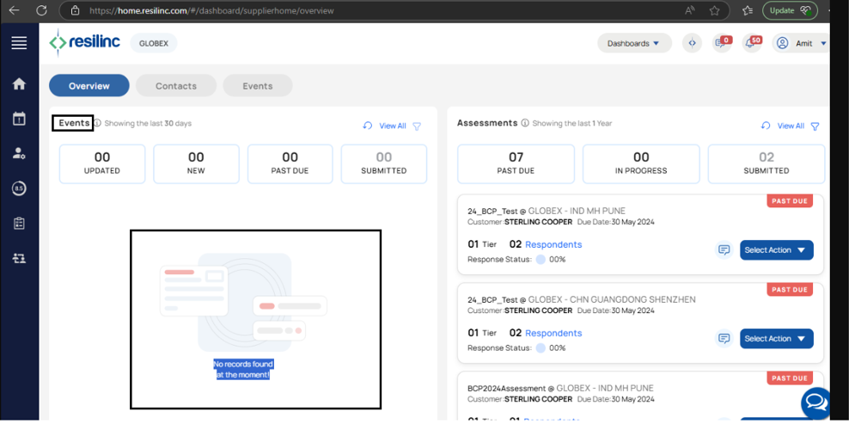Select the 07 PAST DUE assessments card
Viewport: 849px width, 424px height.
click(516, 163)
